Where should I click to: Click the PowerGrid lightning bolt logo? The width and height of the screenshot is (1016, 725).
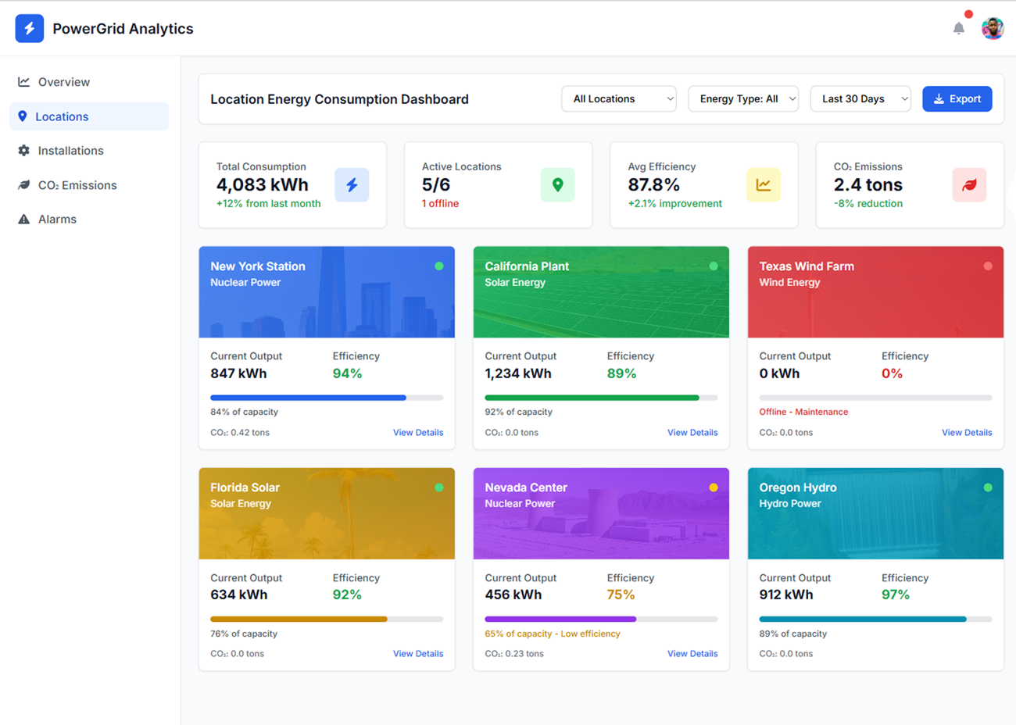(x=30, y=29)
